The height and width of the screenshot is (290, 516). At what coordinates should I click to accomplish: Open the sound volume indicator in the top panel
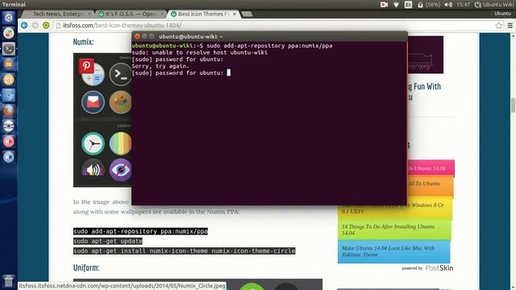click(x=448, y=5)
